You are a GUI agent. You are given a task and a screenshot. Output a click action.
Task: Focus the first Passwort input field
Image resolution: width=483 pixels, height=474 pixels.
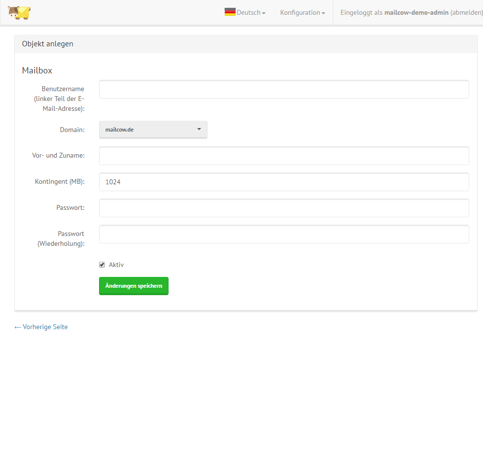pos(283,208)
